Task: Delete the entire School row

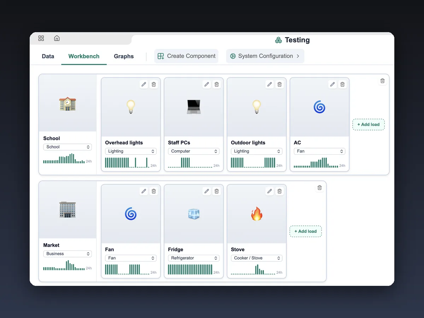Action: coord(382,81)
